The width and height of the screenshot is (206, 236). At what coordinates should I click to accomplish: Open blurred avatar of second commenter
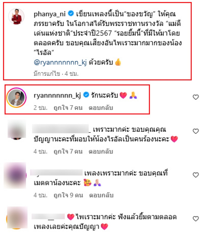click(x=17, y=130)
